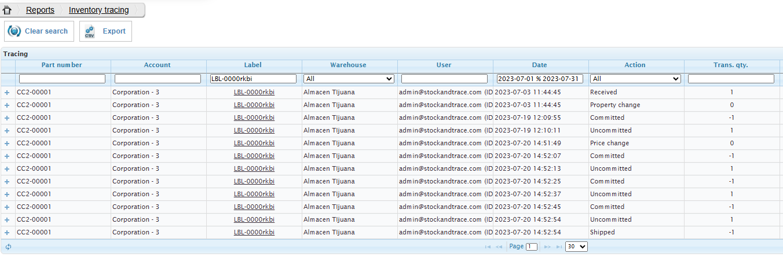This screenshot has height=257, width=783.
Task: Expand the Property change row
Action: pos(8,105)
